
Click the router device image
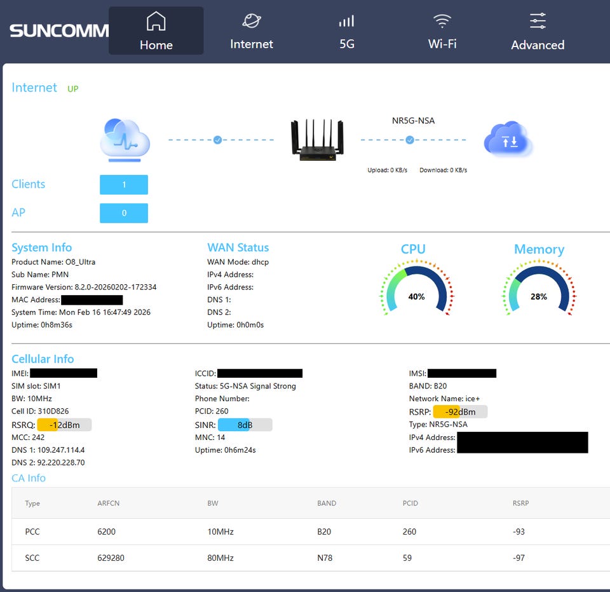click(x=317, y=140)
